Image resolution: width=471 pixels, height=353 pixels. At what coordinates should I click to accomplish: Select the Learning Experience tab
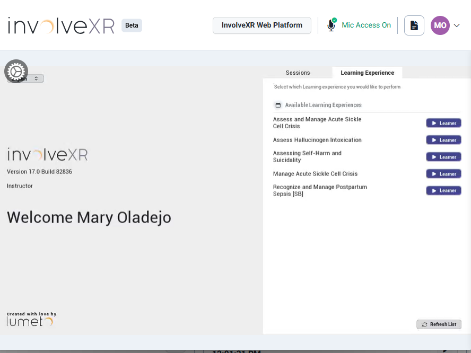pos(367,73)
